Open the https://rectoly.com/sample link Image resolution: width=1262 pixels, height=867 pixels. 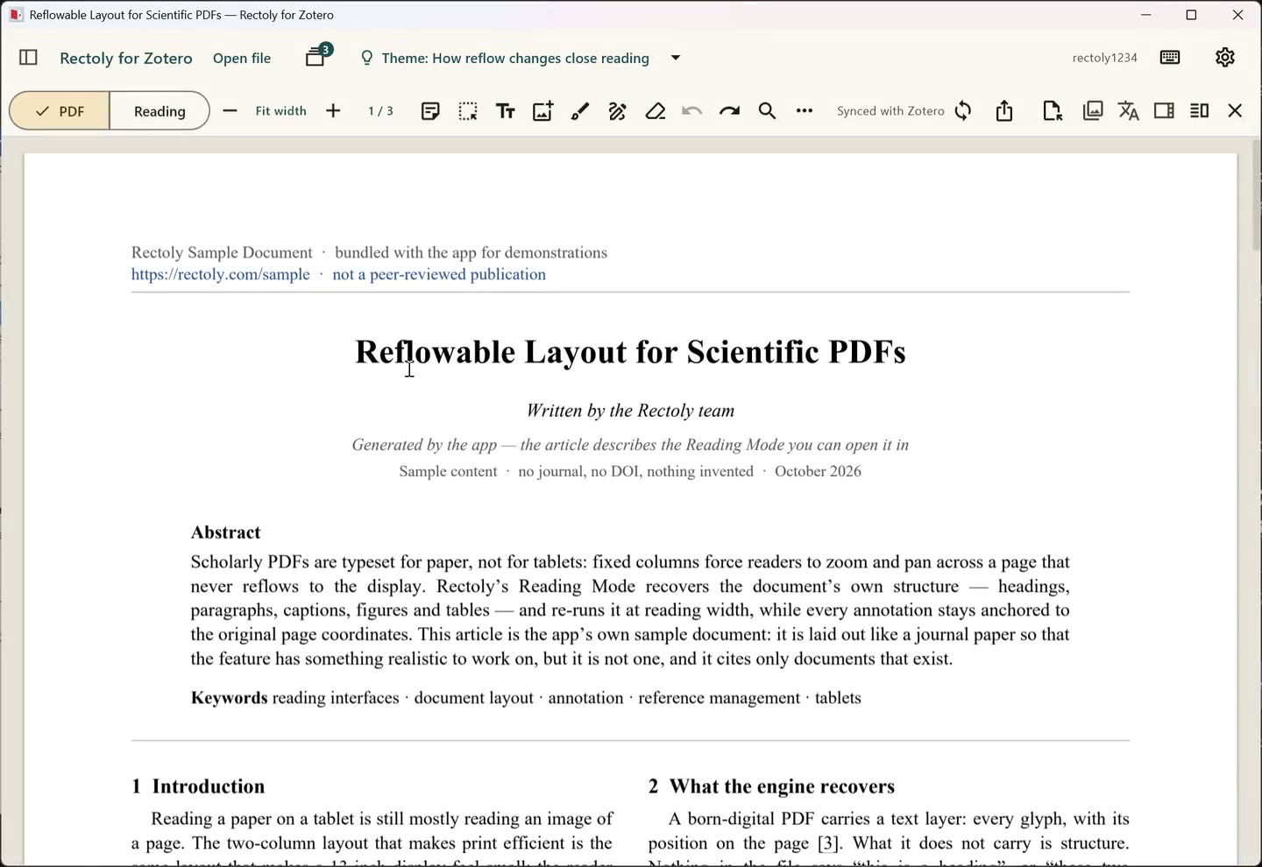tap(221, 274)
